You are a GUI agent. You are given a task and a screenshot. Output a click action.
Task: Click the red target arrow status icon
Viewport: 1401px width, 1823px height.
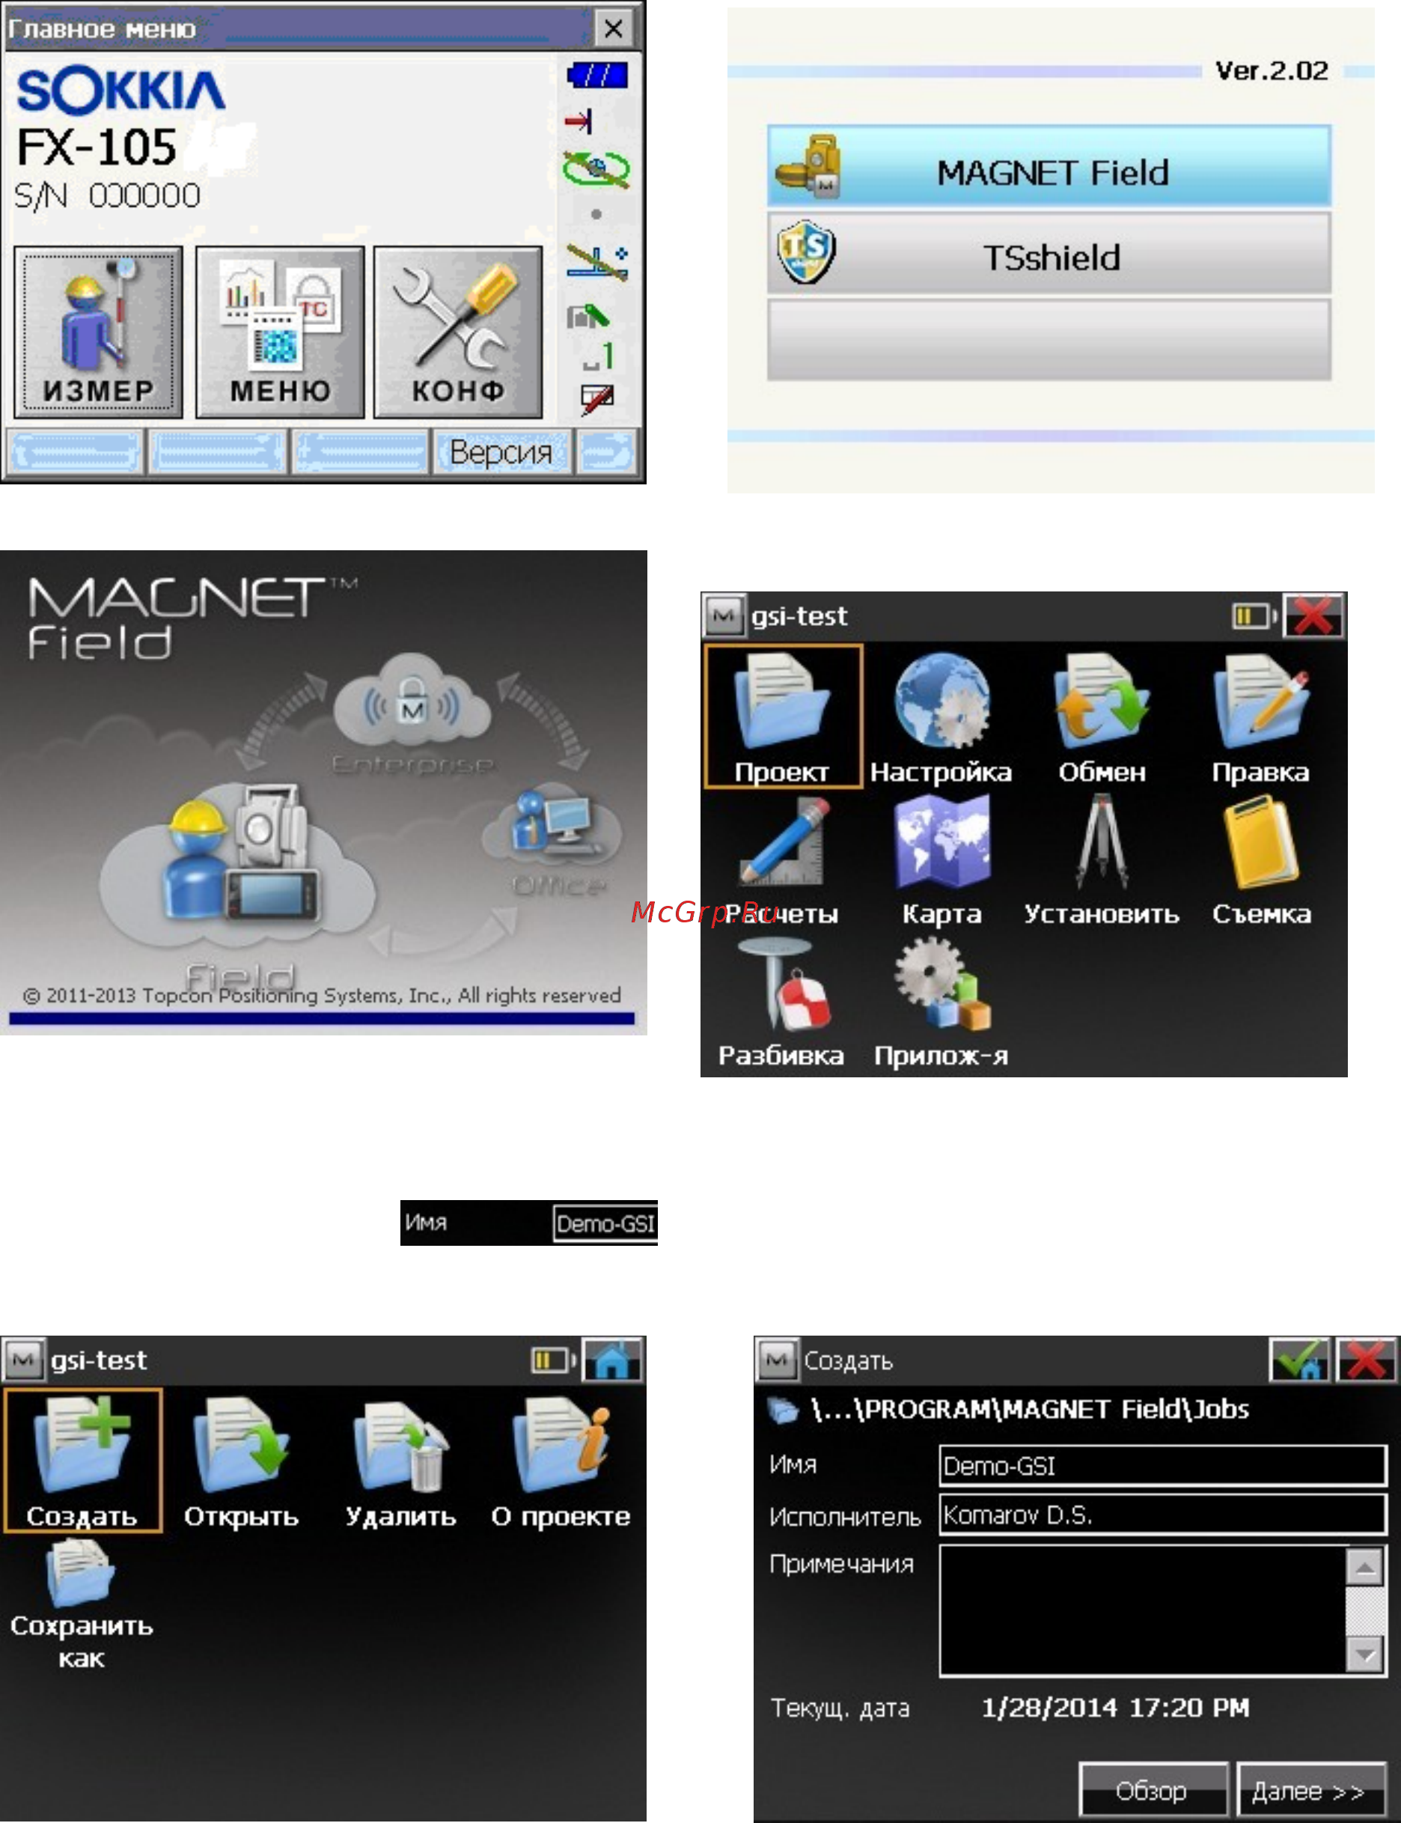579,122
